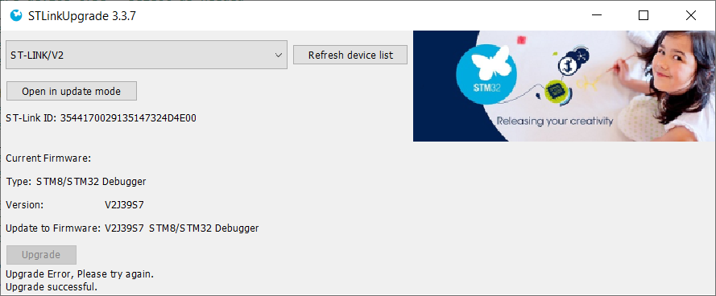716x296 pixels.
Task: Click the STM8/STM32 Debugger type text
Action: [91, 182]
